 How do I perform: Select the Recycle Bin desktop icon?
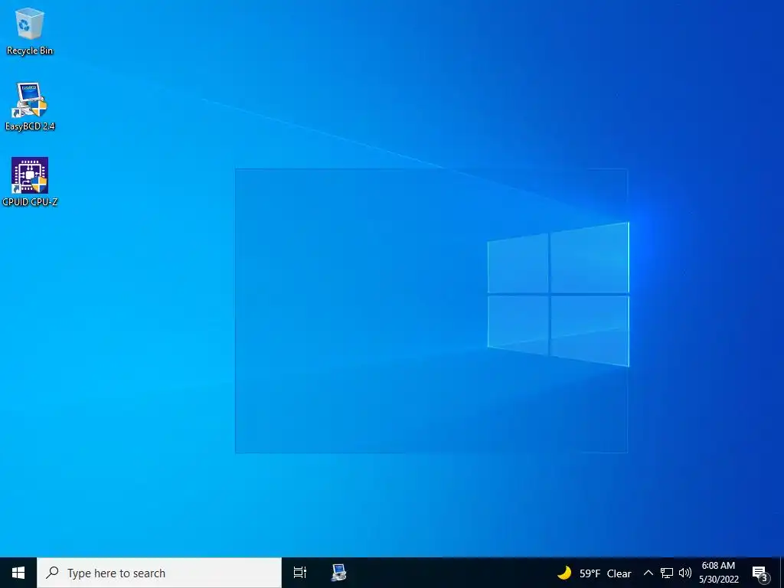tap(30, 31)
